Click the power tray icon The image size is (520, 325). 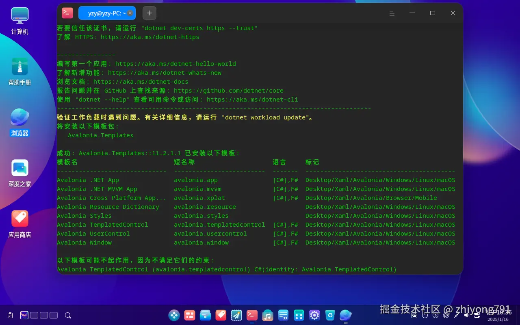[x=425, y=315]
